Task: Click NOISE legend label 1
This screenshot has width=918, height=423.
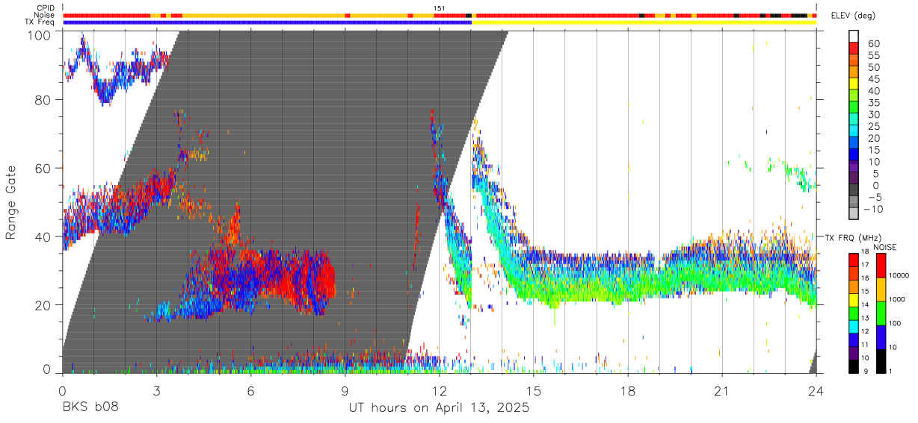Action: (x=890, y=371)
